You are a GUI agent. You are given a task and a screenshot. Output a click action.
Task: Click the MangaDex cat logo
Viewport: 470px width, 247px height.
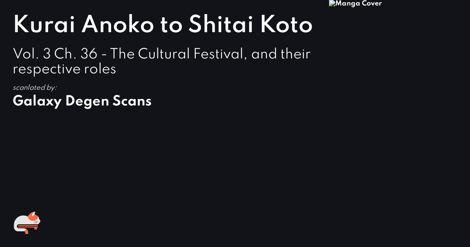(x=27, y=223)
